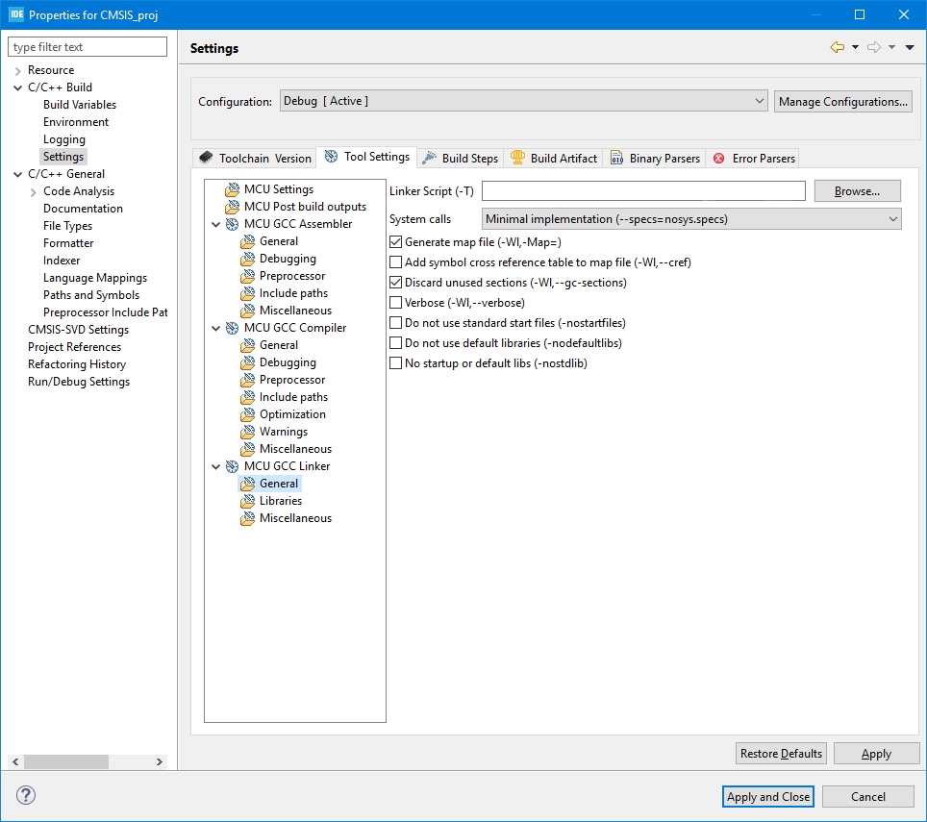Check No startup or default libs option
The image size is (927, 822).
395,363
